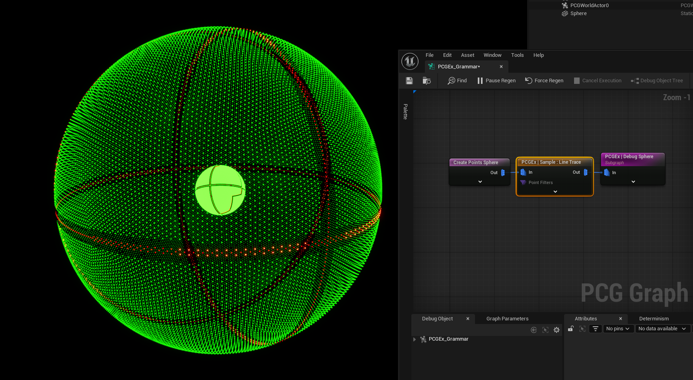This screenshot has width=693, height=380.
Task: Switch to the Determinism tab
Action: 654,319
